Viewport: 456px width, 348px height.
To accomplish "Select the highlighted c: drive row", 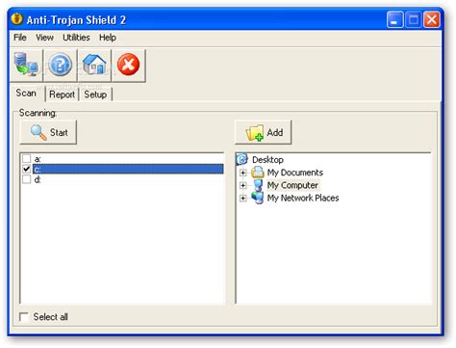I will [128, 169].
